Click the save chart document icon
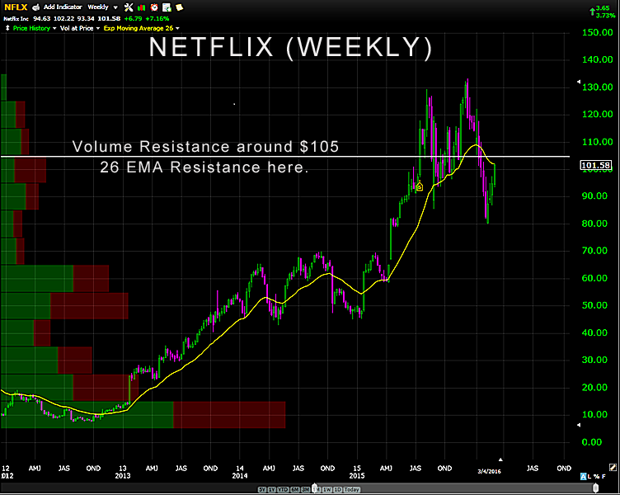Image resolution: width=620 pixels, height=495 pixels. [166, 7]
